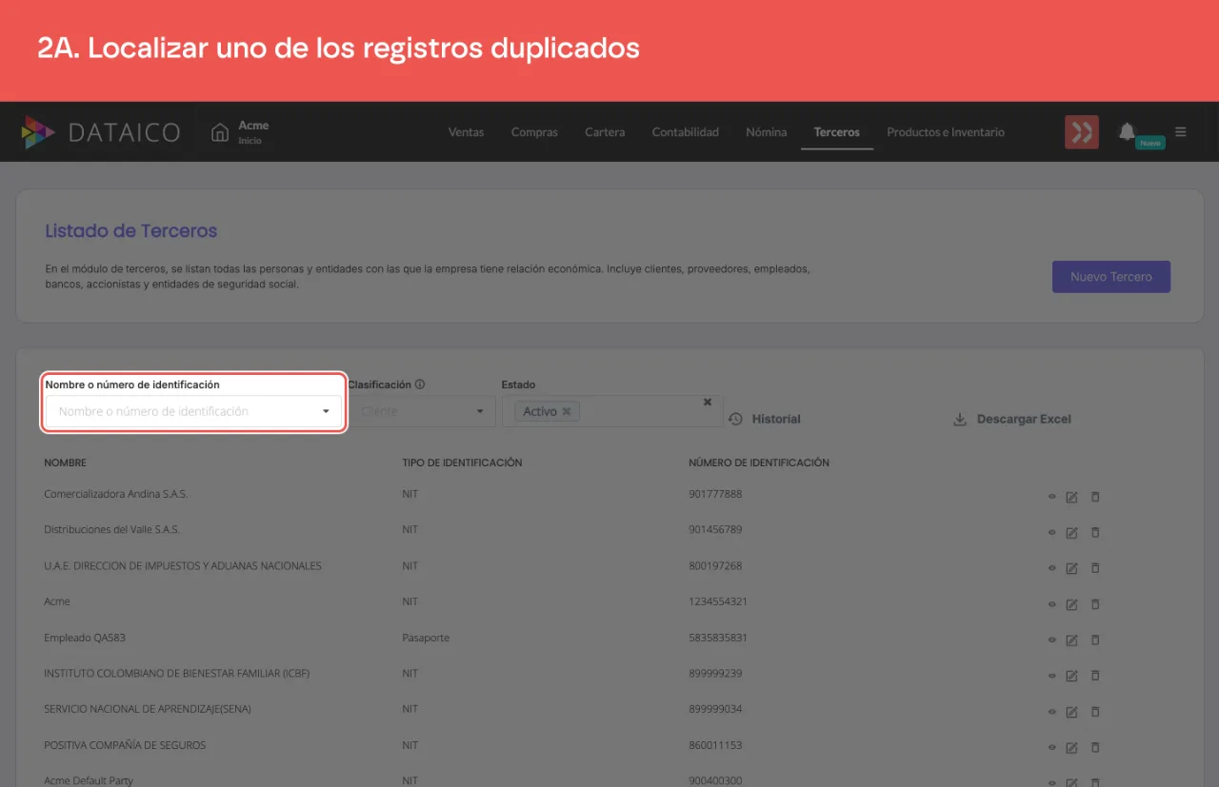Image resolution: width=1219 pixels, height=787 pixels.
Task: View Comercializadora Andina S.A.S. details eye icon
Action: (x=1052, y=496)
